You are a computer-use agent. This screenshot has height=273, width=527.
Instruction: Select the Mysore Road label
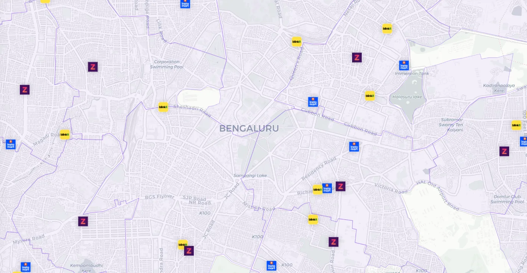click(29, 239)
